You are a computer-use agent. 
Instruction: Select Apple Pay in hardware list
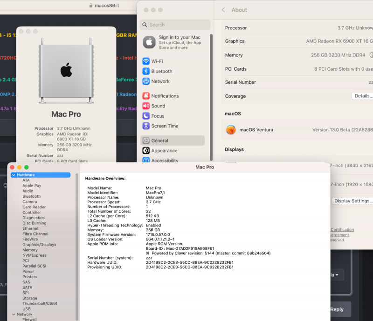(x=32, y=186)
